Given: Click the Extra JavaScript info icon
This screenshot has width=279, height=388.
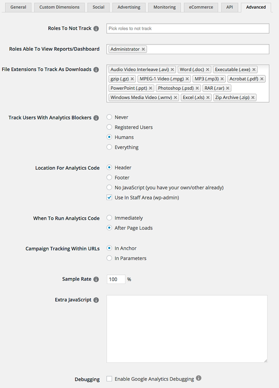Looking at the screenshot, I should click(x=96, y=300).
